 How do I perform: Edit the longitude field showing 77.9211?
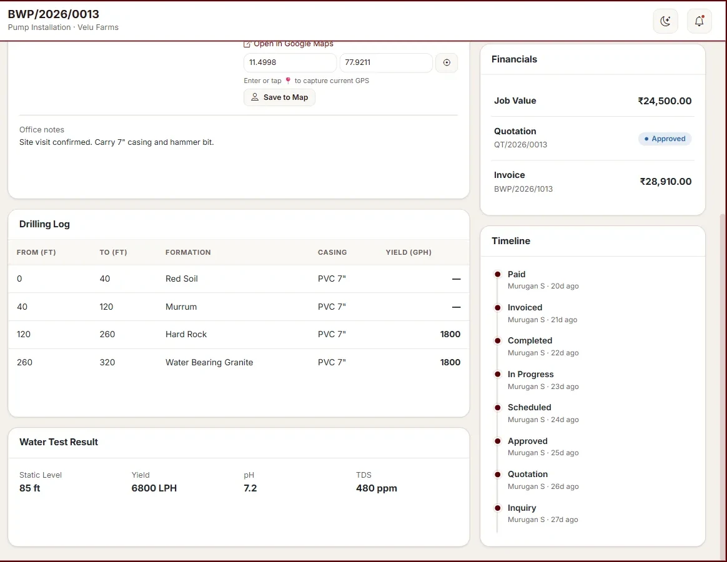pyautogui.click(x=386, y=62)
